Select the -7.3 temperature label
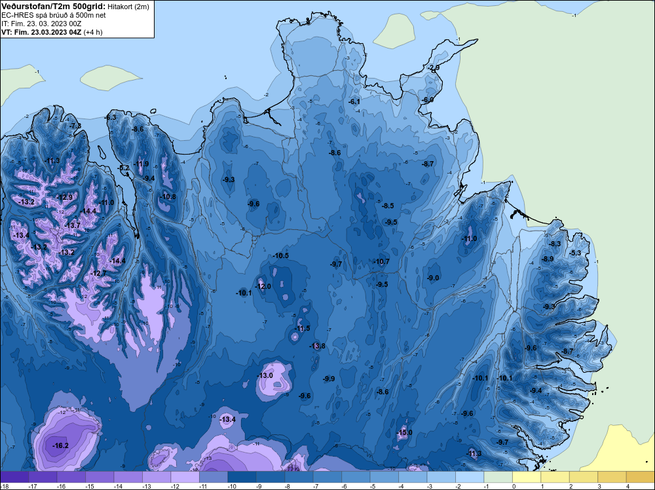Screen dimensions: 655x490 point(75,126)
